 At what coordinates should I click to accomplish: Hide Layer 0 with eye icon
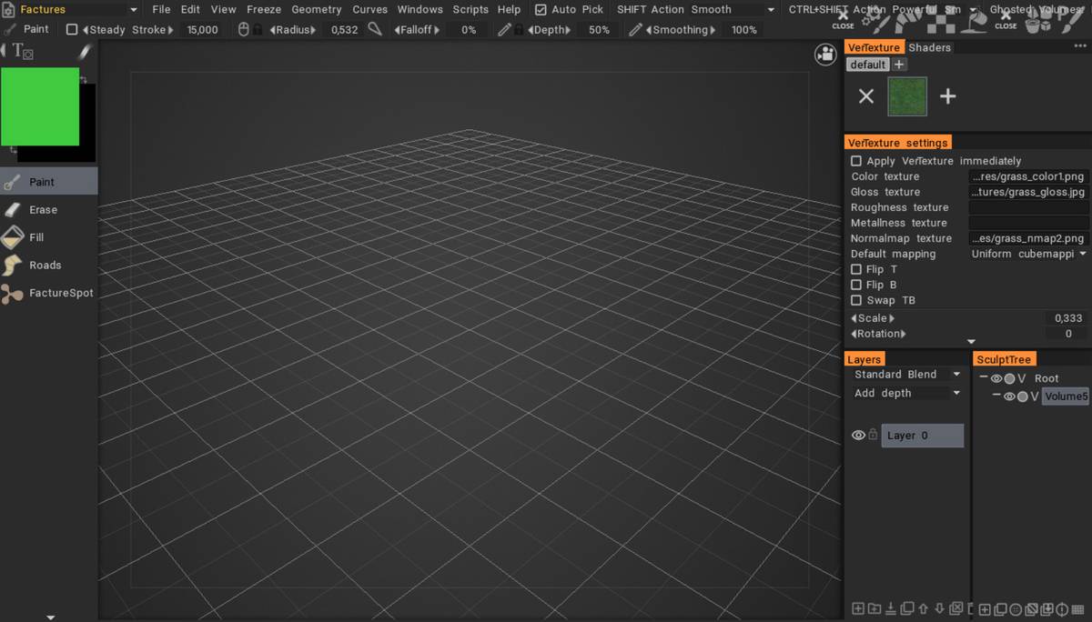coord(858,436)
